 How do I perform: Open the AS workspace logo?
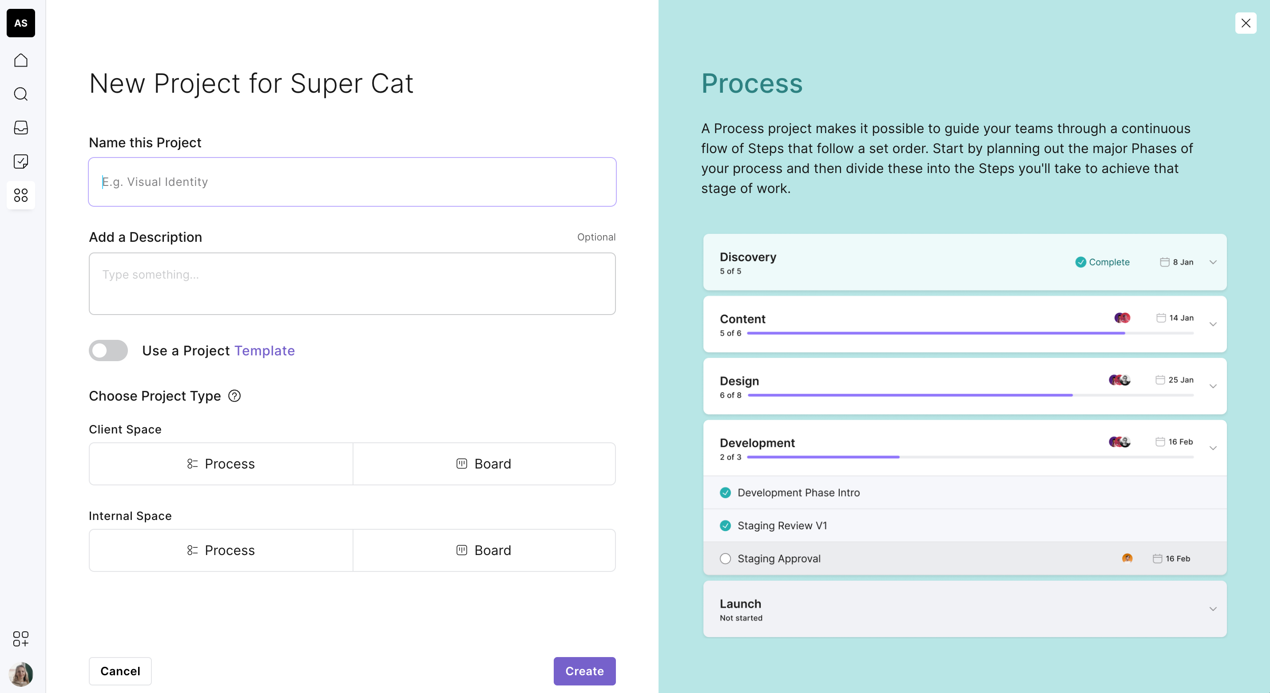21,23
